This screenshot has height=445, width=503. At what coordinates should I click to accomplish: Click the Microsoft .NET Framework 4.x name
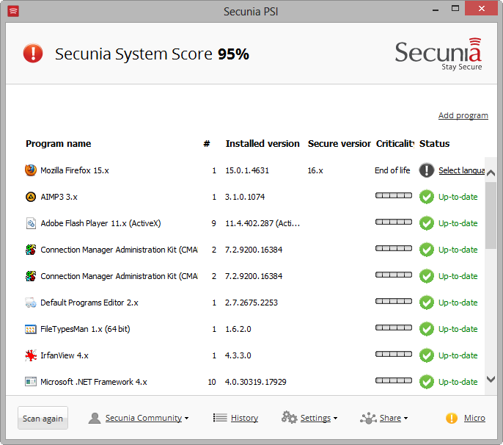(x=94, y=382)
